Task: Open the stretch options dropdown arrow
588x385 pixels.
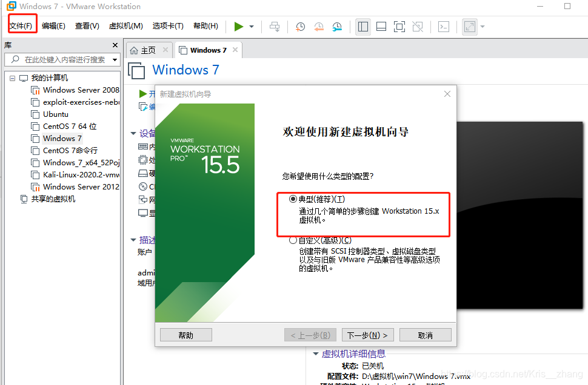Action: 483,27
